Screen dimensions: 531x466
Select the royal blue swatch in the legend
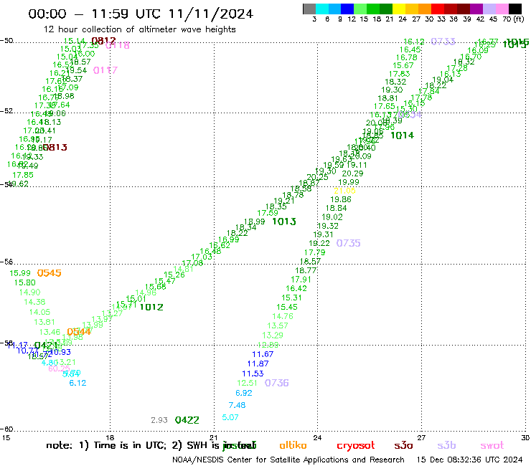348,9
